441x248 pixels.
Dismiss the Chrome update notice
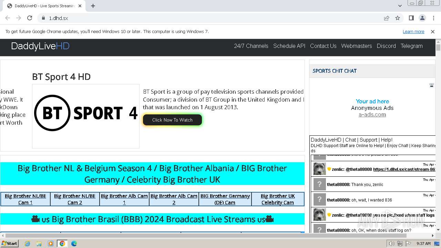pos(433,32)
